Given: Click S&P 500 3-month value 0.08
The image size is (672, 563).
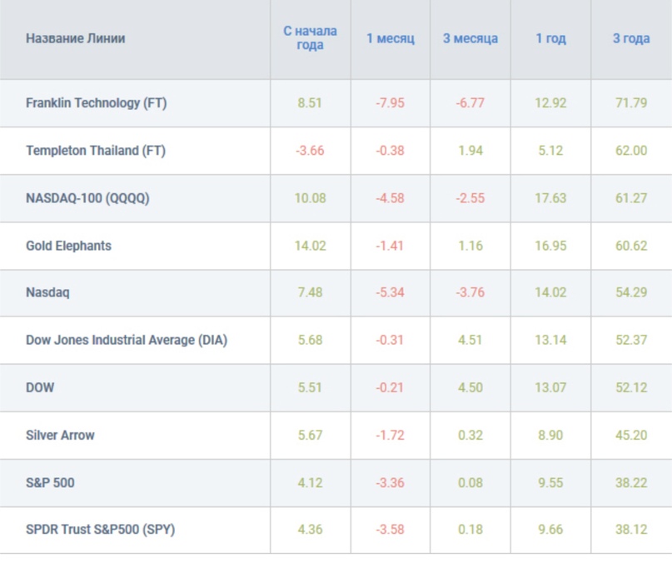Looking at the screenshot, I should pyautogui.click(x=470, y=483).
